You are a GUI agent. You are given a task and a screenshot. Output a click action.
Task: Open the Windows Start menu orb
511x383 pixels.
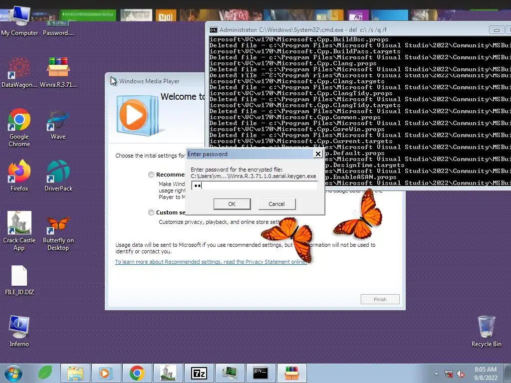click(x=13, y=373)
